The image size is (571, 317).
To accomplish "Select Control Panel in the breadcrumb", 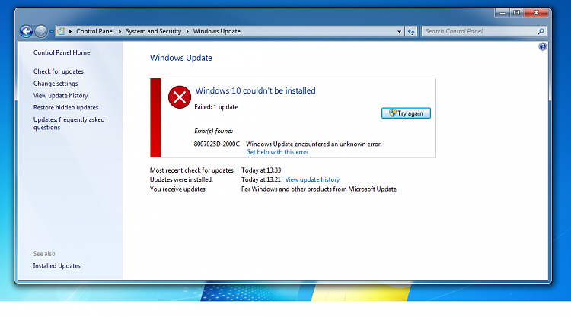I will click(x=95, y=31).
